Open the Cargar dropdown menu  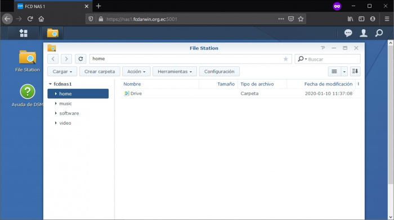click(x=62, y=71)
